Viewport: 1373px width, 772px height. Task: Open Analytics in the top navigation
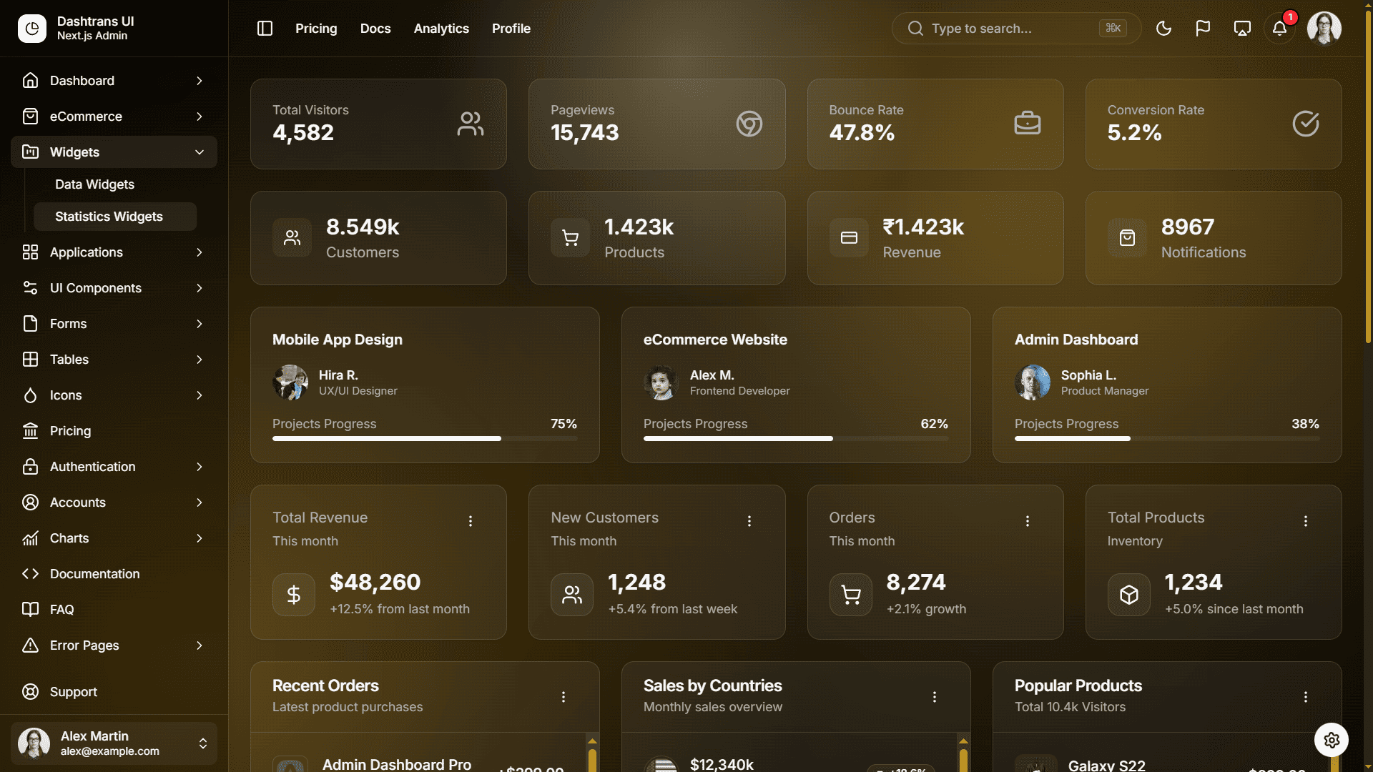(441, 29)
